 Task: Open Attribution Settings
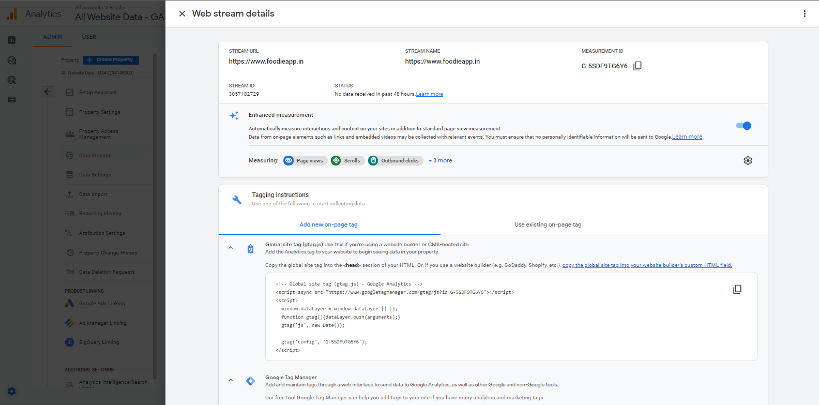click(102, 233)
